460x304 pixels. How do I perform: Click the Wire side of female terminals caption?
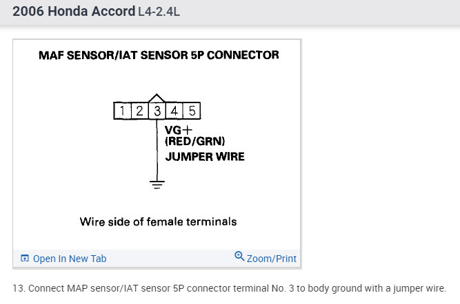pos(158,221)
